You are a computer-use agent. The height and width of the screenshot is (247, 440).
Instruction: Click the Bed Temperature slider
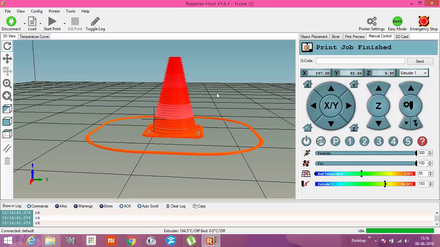tap(365, 174)
